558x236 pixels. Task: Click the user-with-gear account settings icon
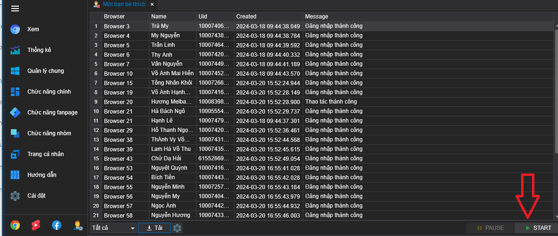tap(78, 226)
